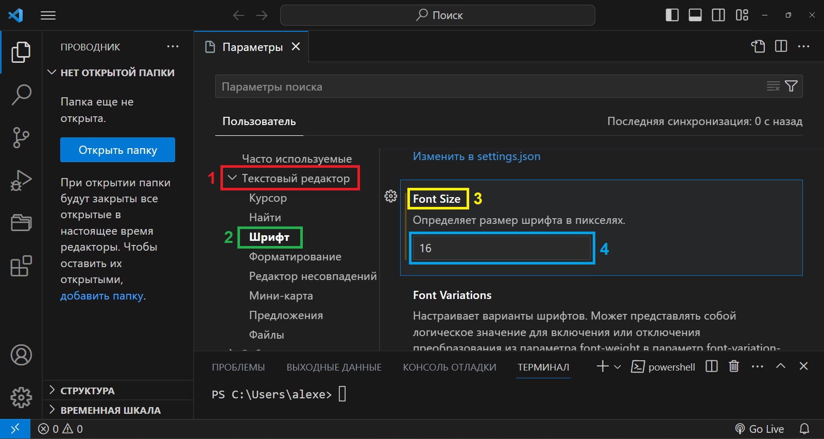Switch to the Output tab
This screenshot has width=824, height=439.
pyautogui.click(x=334, y=367)
